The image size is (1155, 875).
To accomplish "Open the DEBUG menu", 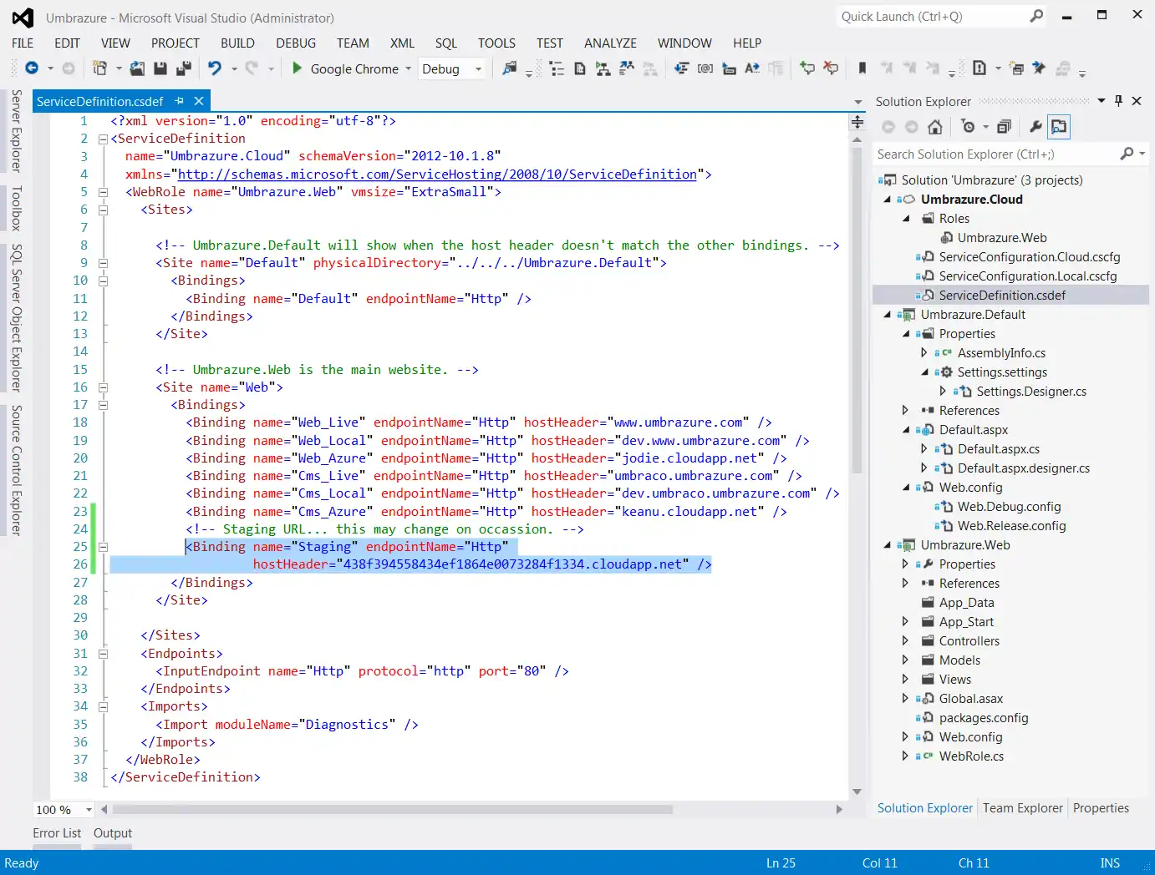I will pyautogui.click(x=296, y=43).
